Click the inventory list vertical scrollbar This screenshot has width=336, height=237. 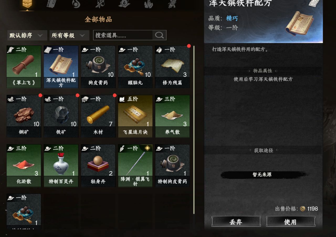click(x=194, y=130)
